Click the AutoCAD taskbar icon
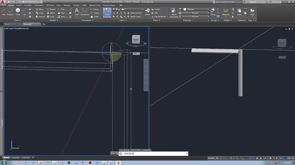Image resolution: width=295 pixels, height=165 pixels. 118,163
